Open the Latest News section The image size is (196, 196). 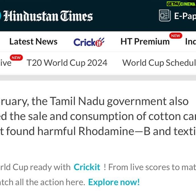33,42
